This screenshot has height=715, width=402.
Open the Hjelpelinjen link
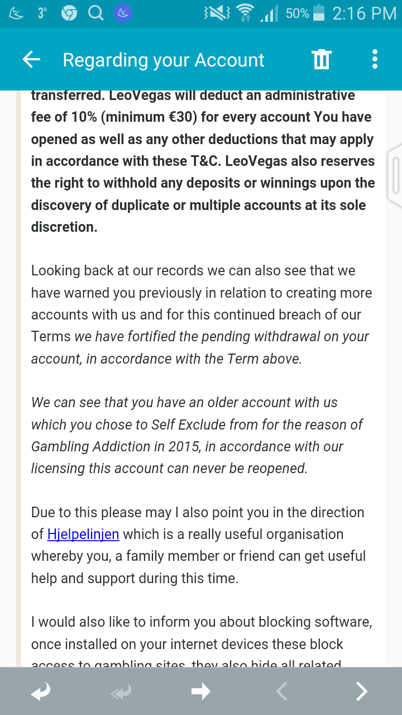(83, 534)
